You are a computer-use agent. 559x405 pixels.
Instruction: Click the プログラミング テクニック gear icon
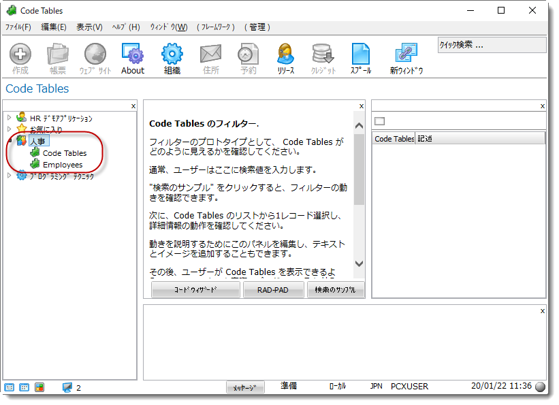22,176
